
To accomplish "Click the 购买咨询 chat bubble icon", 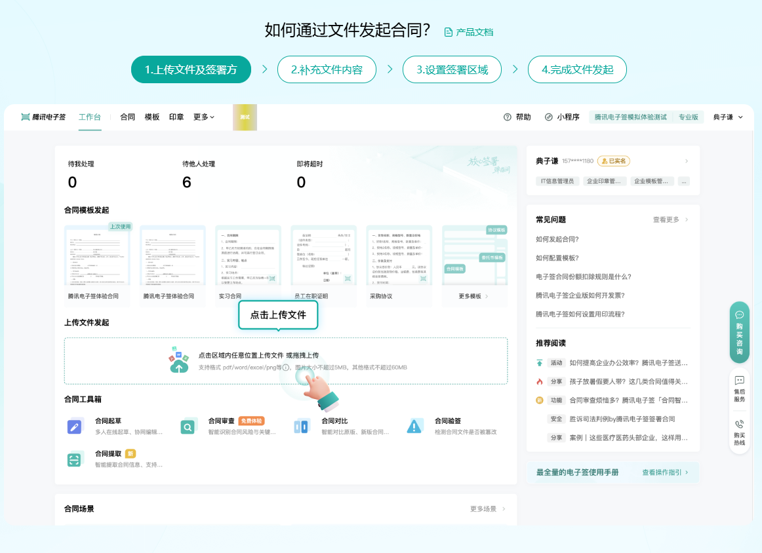I will click(x=740, y=315).
